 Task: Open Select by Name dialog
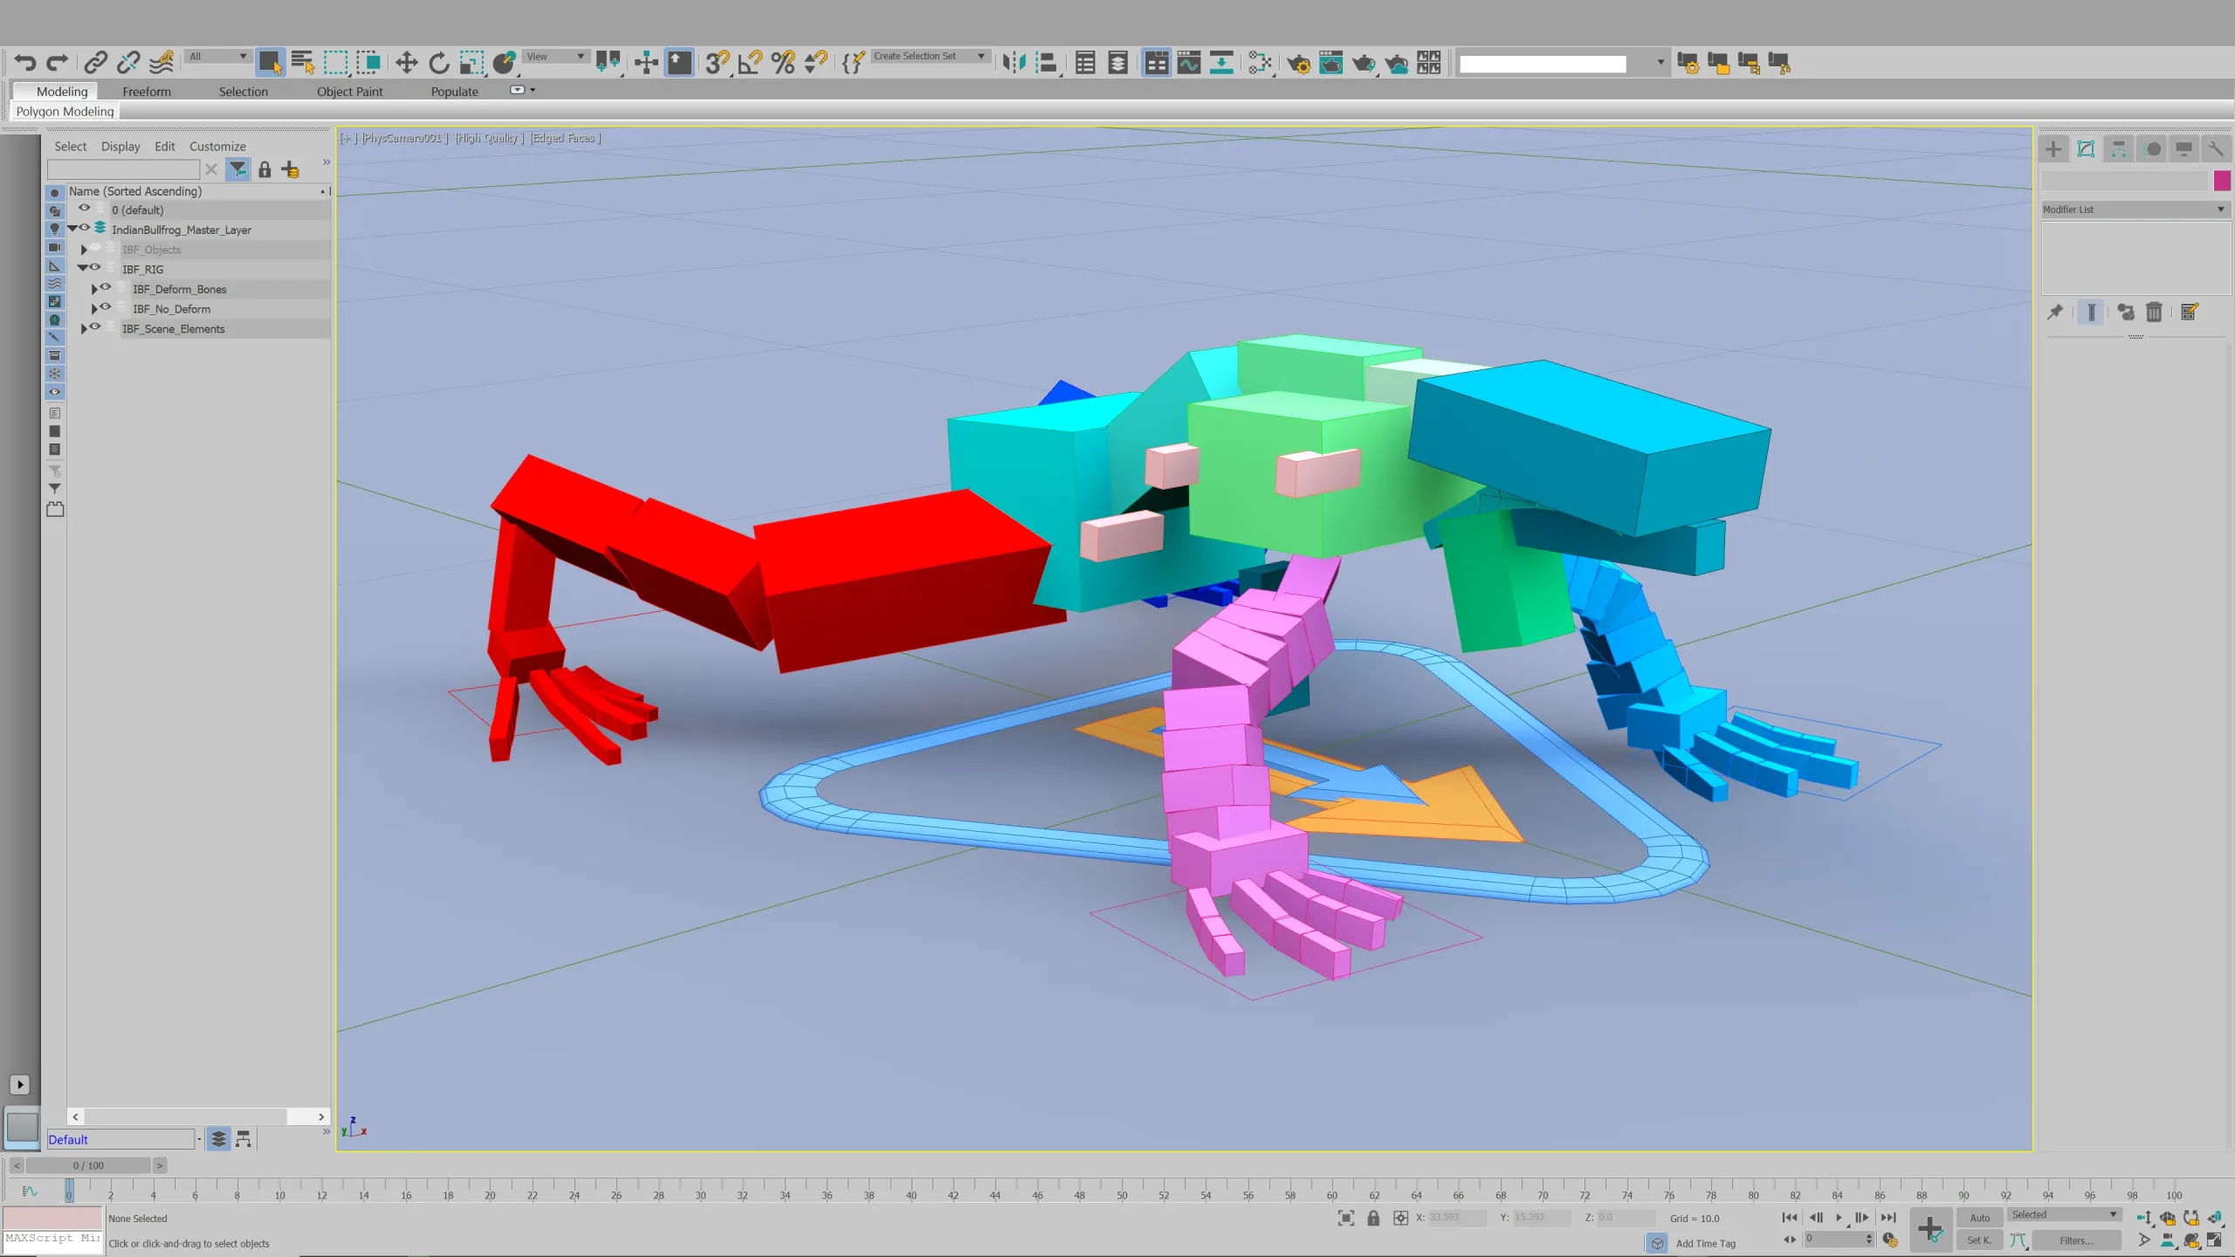[x=302, y=62]
